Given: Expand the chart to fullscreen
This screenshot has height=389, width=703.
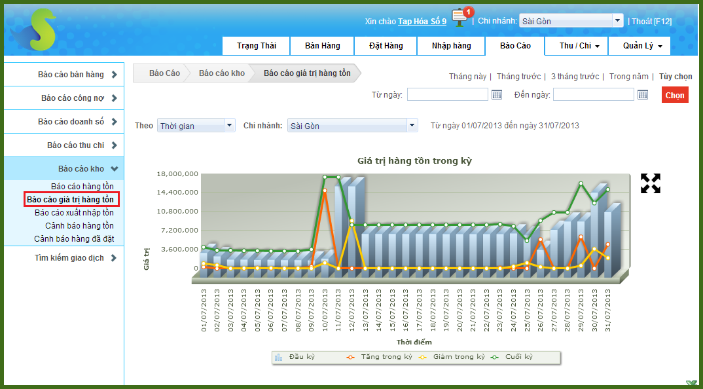Looking at the screenshot, I should [x=650, y=183].
